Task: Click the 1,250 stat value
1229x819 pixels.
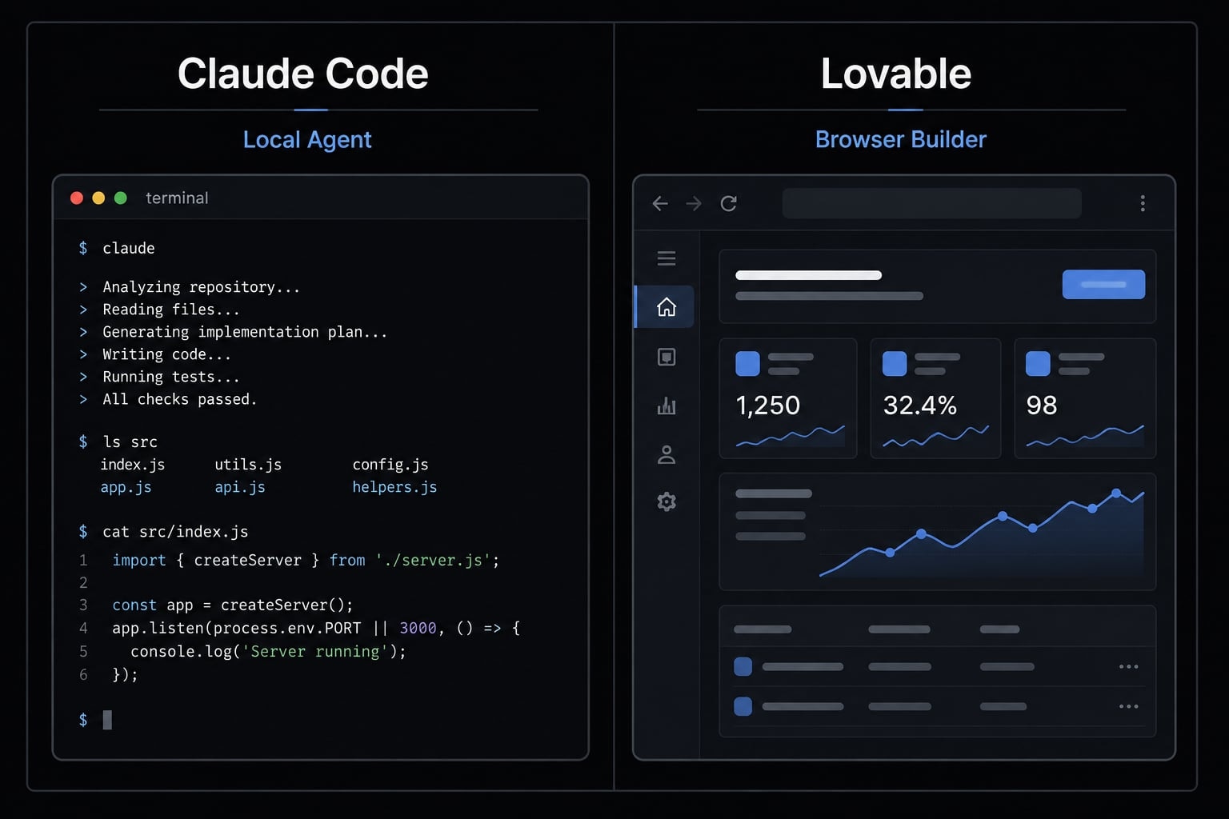Action: coord(768,406)
